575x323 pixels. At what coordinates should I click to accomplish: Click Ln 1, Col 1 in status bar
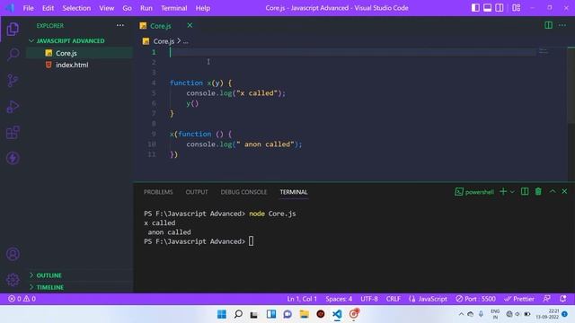click(x=302, y=299)
